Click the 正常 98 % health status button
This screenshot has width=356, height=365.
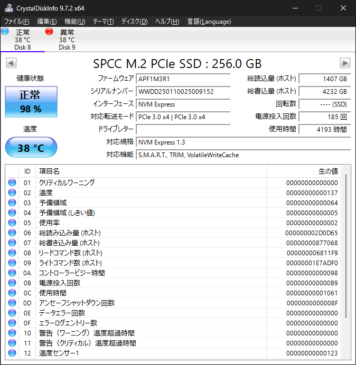click(x=31, y=102)
